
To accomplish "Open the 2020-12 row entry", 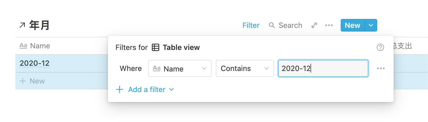I will (35, 63).
